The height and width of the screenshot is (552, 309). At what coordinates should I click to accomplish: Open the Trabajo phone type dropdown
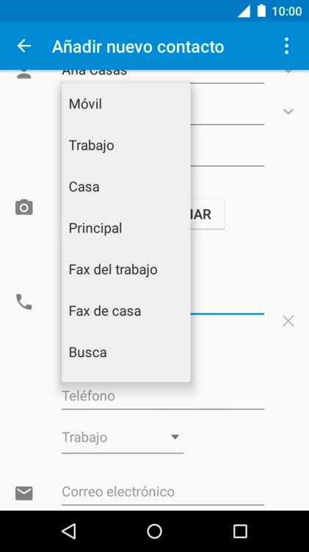click(x=123, y=438)
